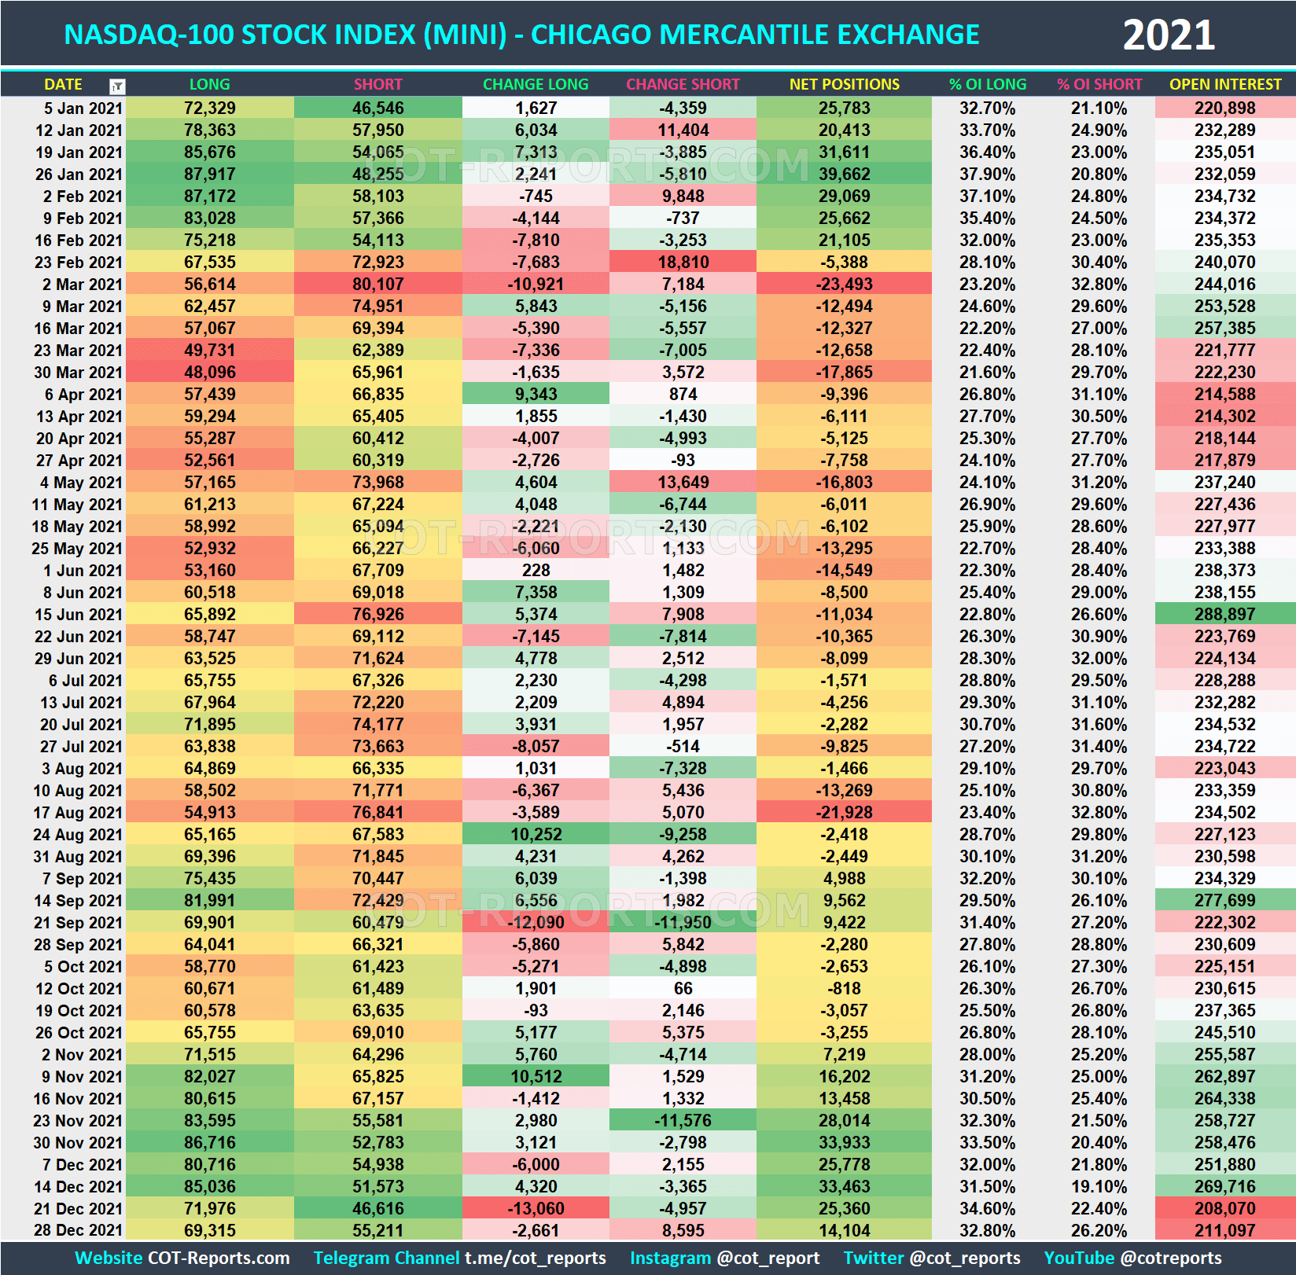Select the NET POSITIONS column header

843,84
